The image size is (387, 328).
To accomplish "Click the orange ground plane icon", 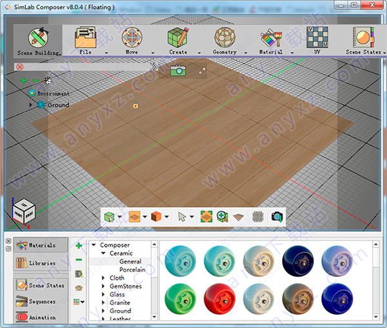I will (135, 217).
